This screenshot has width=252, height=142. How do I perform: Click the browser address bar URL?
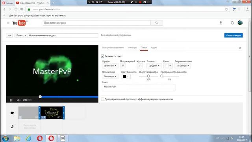click(x=46, y=9)
